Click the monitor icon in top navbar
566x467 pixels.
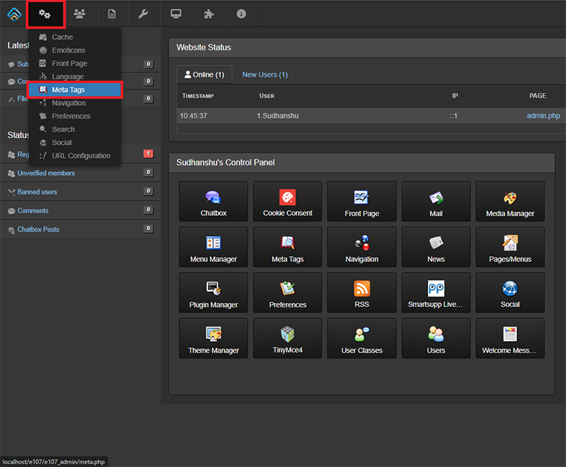(x=176, y=14)
